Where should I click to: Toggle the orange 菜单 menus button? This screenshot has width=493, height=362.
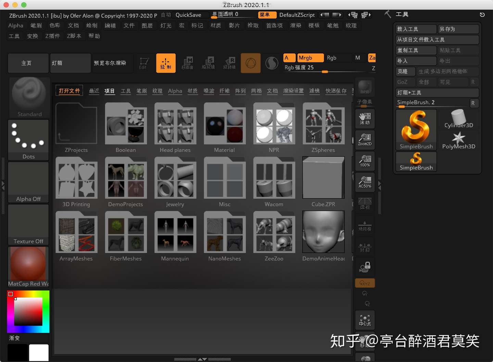(x=267, y=15)
